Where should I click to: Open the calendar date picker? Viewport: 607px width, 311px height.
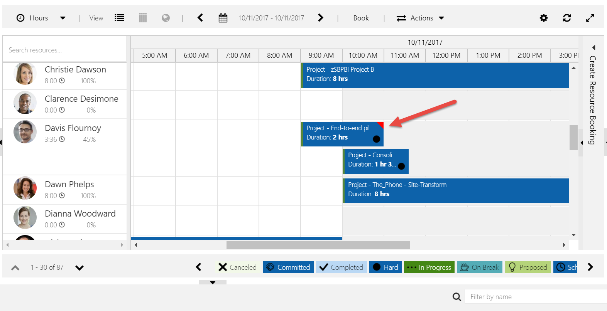coord(223,18)
